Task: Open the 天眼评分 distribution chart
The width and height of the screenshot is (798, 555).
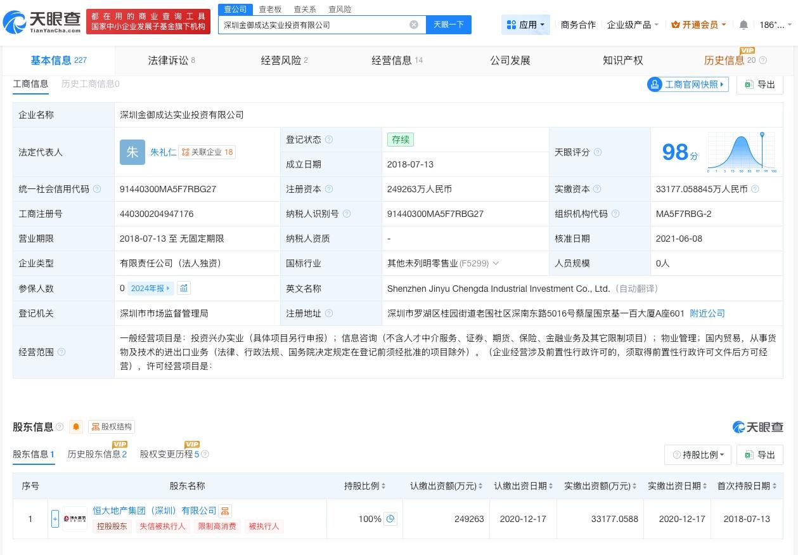Action: coord(742,152)
